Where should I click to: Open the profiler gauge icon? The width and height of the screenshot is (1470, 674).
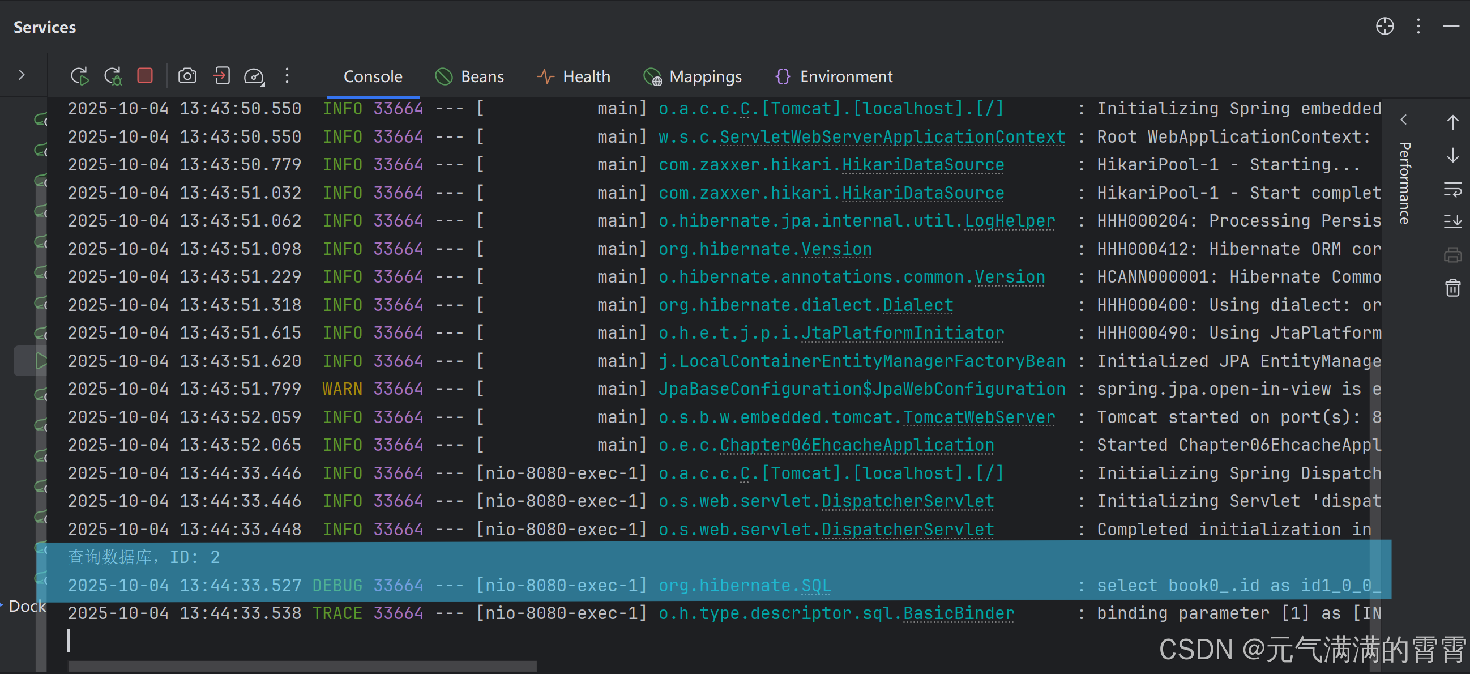(x=254, y=76)
